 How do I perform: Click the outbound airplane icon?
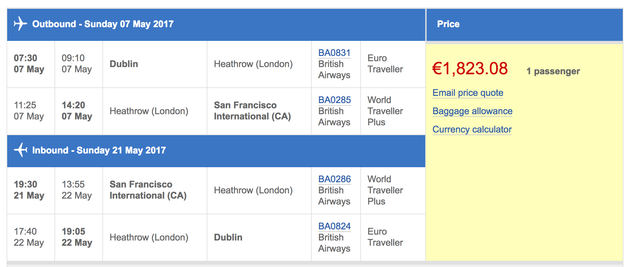20,24
